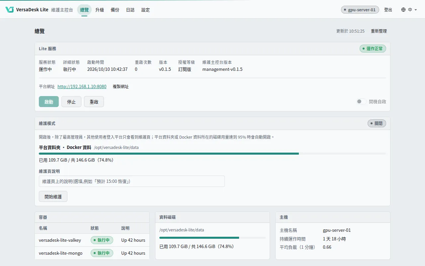Click the 執行中 badge for versadesk-lite-valkey
This screenshot has width=425, height=266.
[x=102, y=240]
